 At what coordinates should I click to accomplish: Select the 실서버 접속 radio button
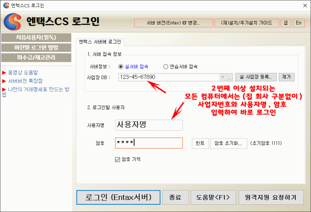[x=121, y=67]
